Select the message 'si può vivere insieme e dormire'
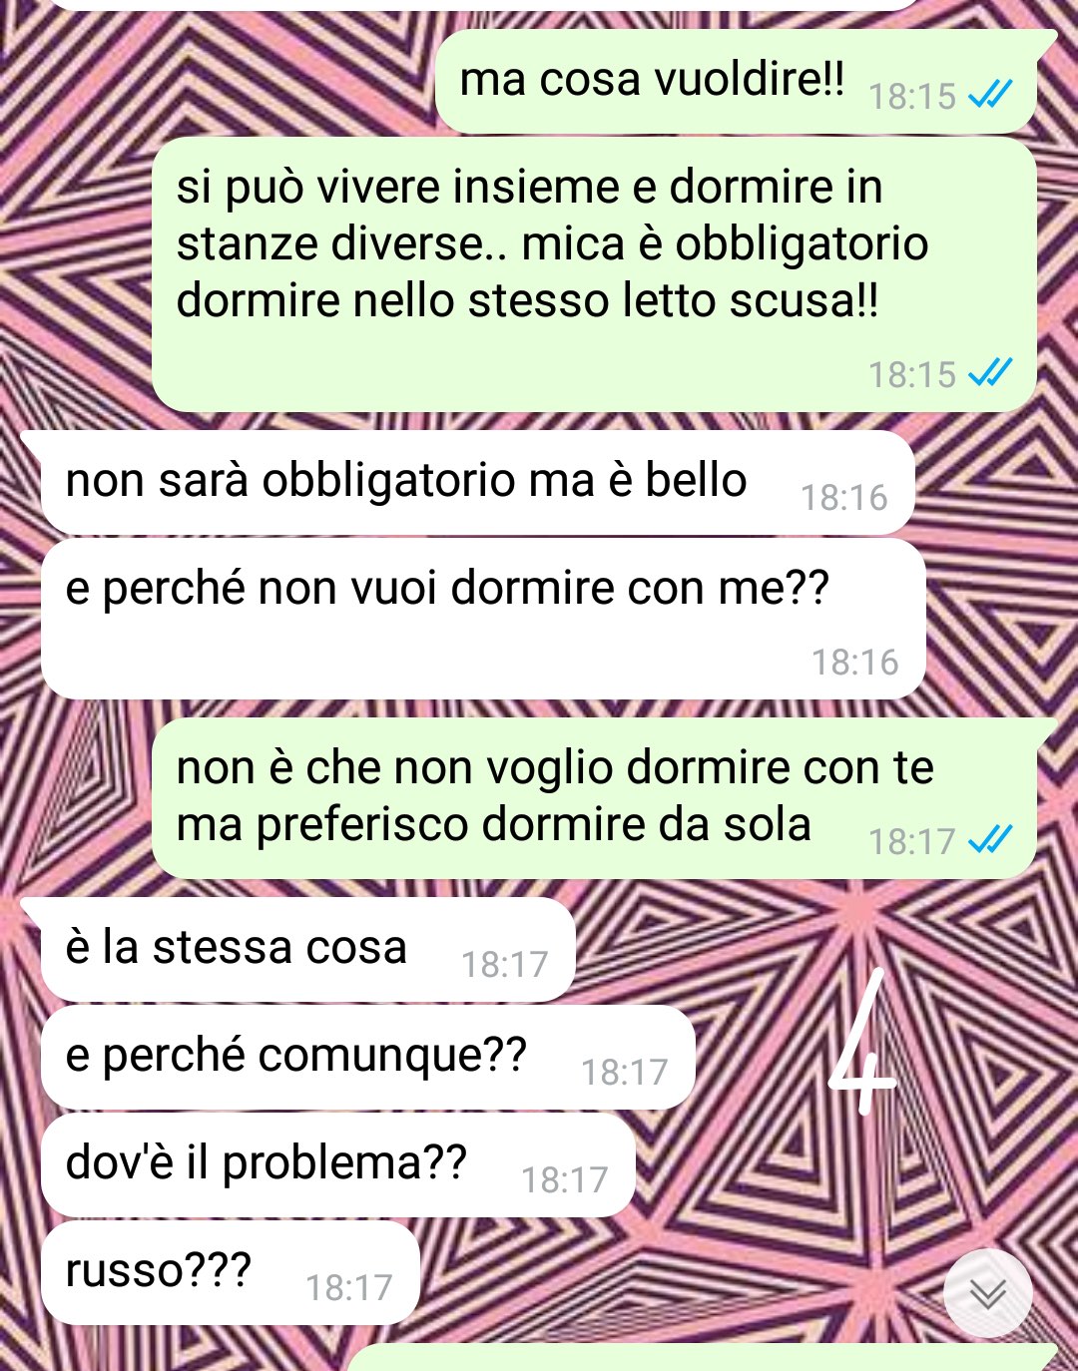 (x=595, y=274)
